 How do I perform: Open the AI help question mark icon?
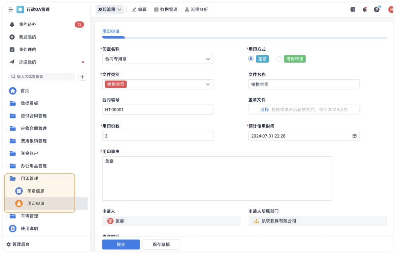point(377,9)
